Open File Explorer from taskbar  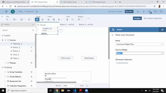point(63,91)
